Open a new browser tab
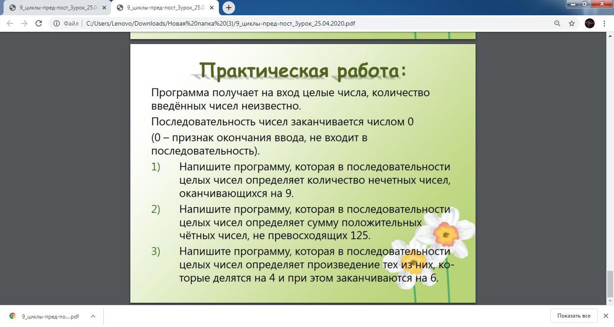The height and width of the screenshot is (327, 614). (x=229, y=8)
